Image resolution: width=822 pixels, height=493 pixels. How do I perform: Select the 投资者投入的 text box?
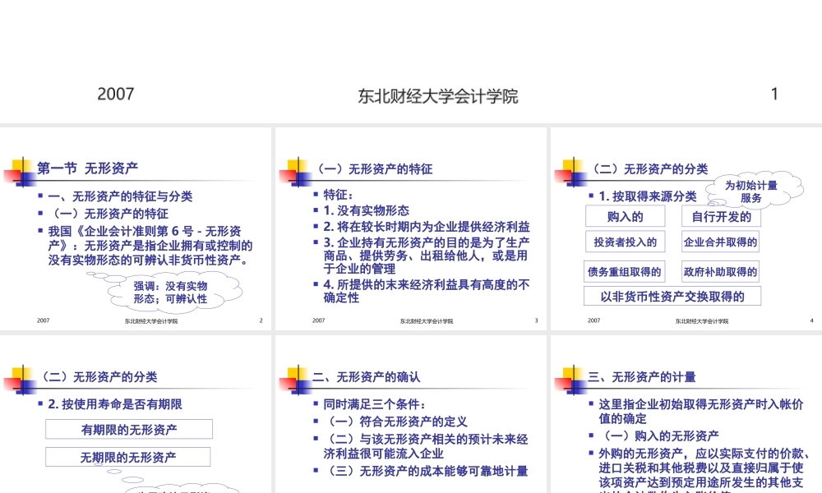[626, 242]
